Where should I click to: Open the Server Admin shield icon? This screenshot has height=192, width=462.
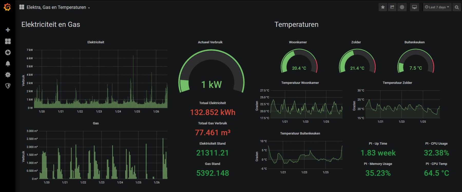8,86
